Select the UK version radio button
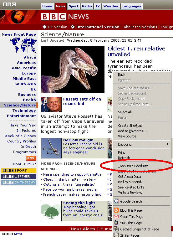The height and width of the screenshot is (237, 173). 44,27
